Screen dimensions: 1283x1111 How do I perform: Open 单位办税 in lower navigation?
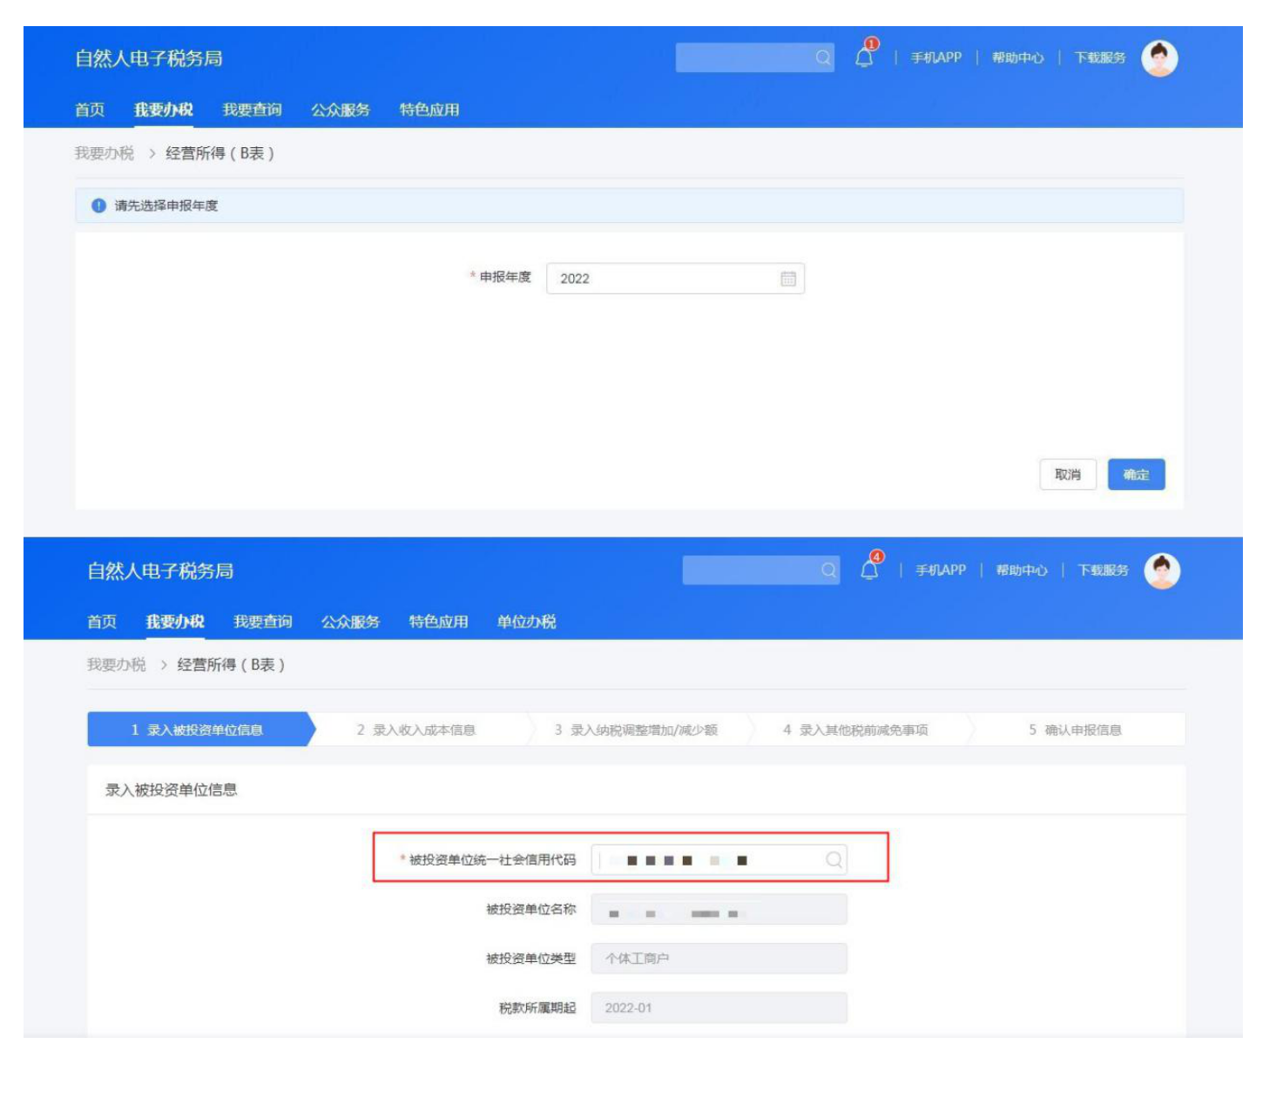526,622
